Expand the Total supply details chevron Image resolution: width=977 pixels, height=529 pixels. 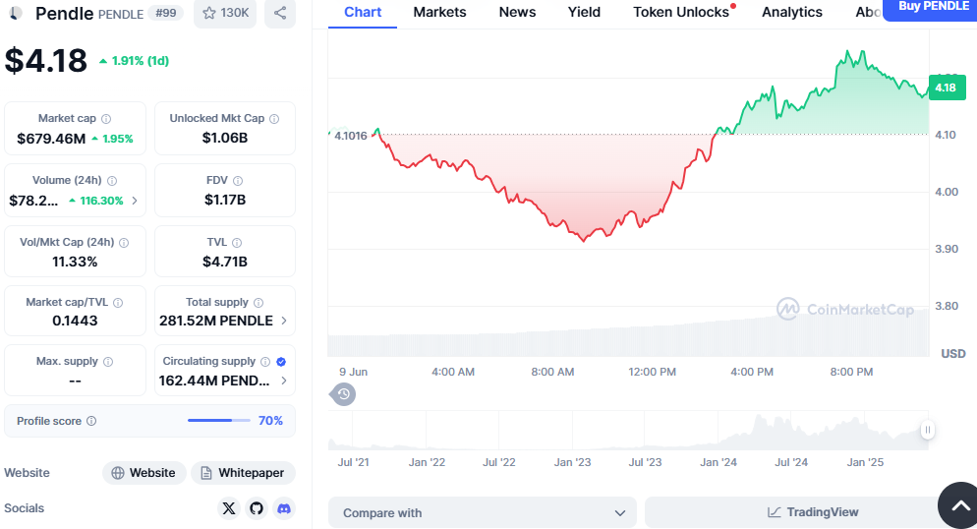pos(284,321)
